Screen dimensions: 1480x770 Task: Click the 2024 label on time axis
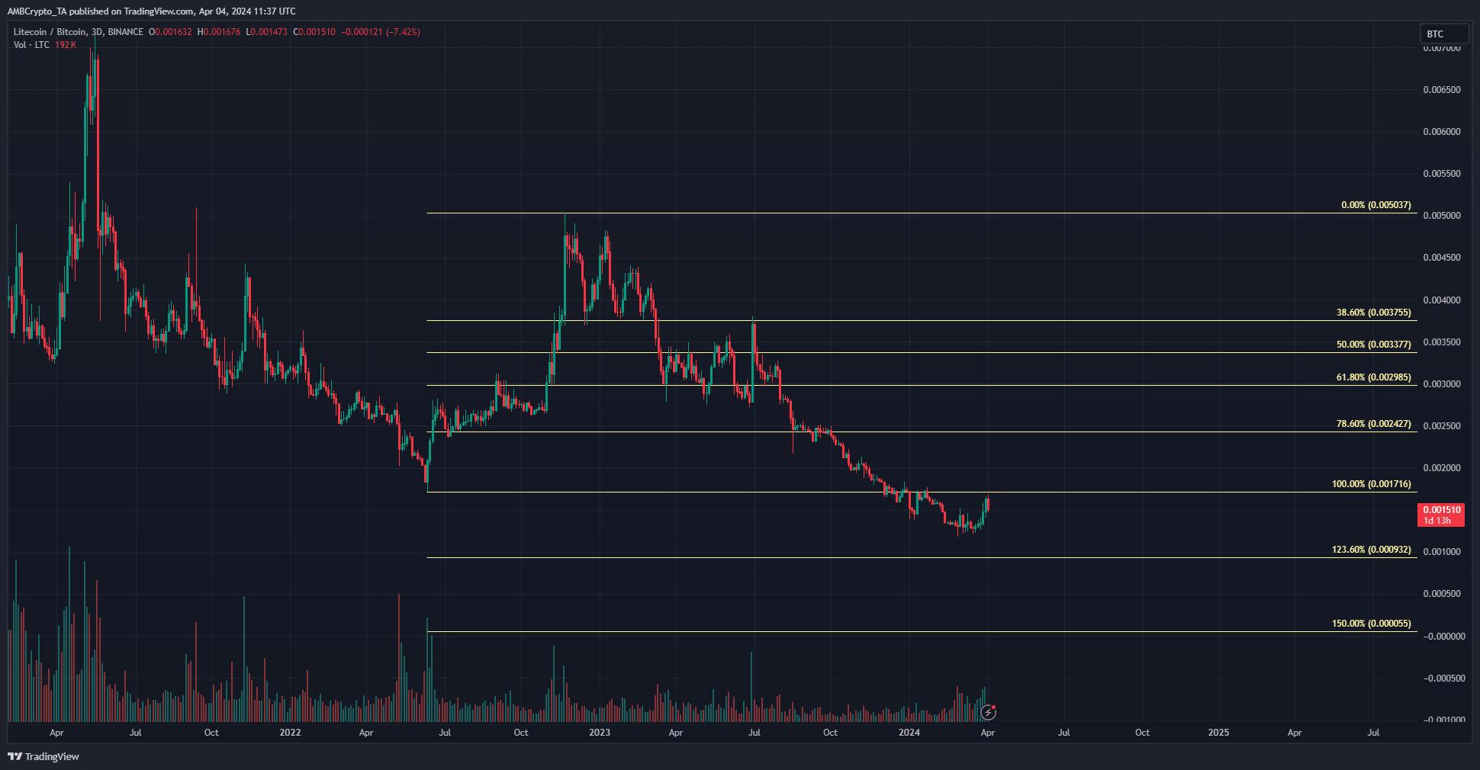point(909,733)
